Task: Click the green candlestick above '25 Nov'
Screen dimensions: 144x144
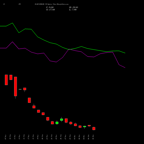Action: [57, 123]
